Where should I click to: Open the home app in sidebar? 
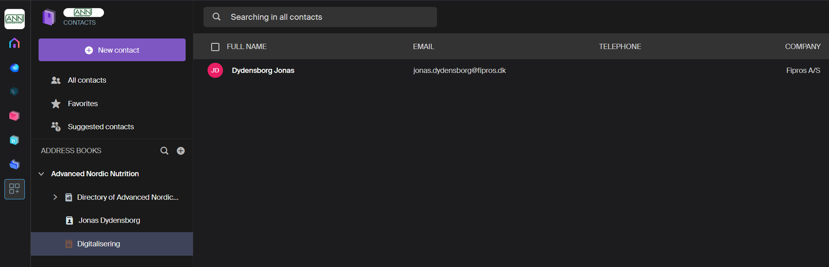pos(14,43)
